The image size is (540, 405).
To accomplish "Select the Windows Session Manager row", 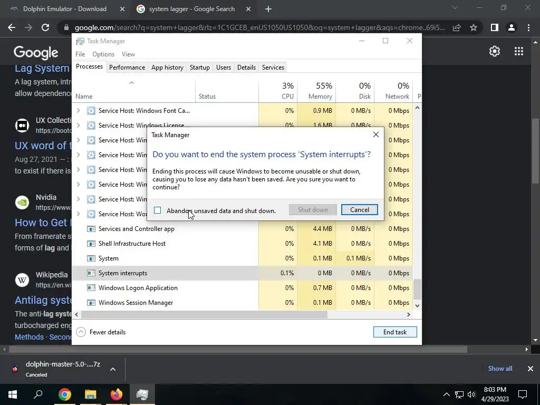I will 242,303.
